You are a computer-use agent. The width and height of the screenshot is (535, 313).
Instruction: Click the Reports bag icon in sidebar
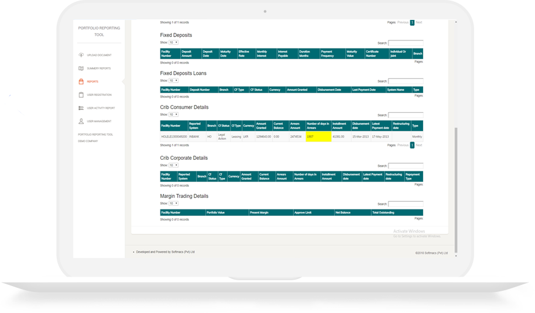[x=81, y=82]
